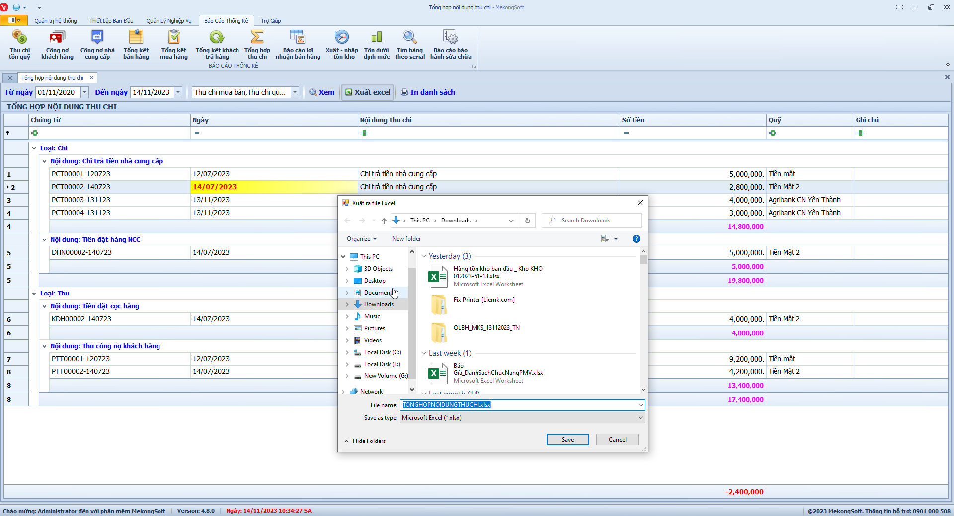Open Xuất - nhập - tồn kho report
Viewport: 954px width, 516px height.
point(341,44)
